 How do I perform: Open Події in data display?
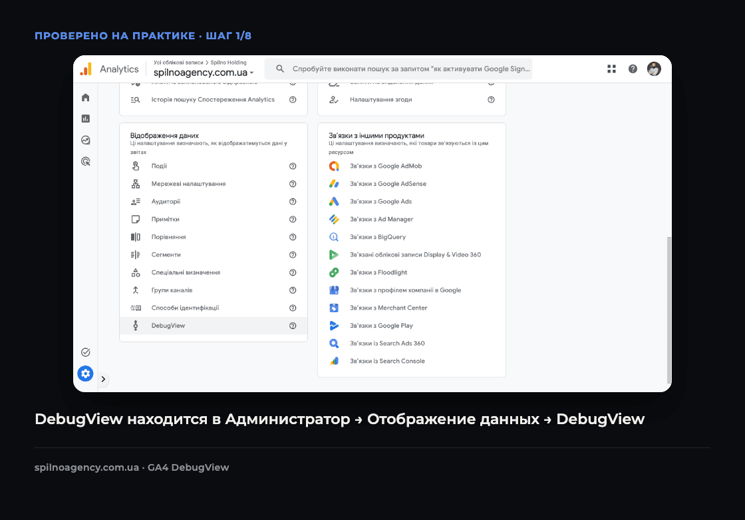click(x=214, y=166)
